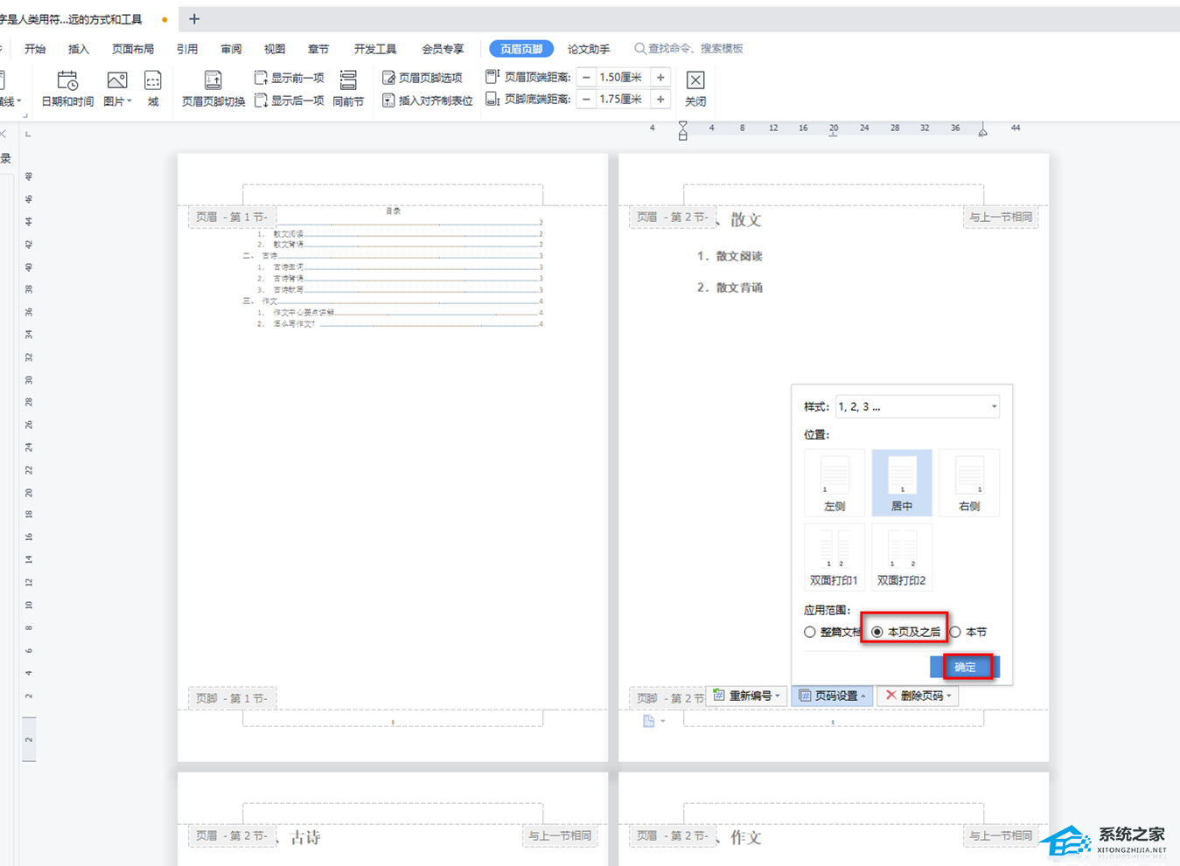Select 本页及之后 radio button

pyautogui.click(x=877, y=632)
